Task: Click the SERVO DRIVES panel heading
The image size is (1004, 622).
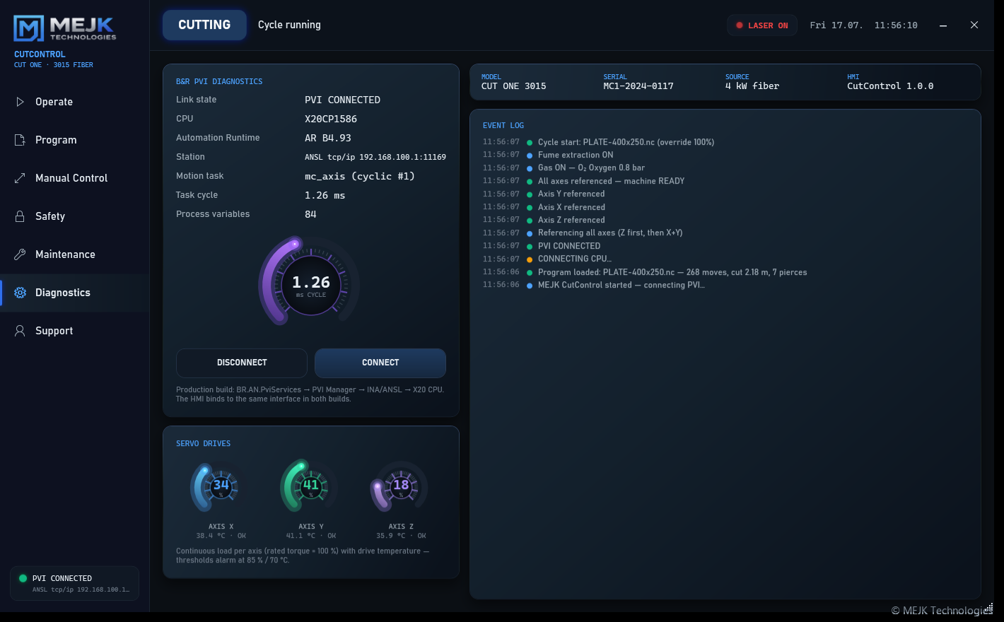Action: pos(204,443)
